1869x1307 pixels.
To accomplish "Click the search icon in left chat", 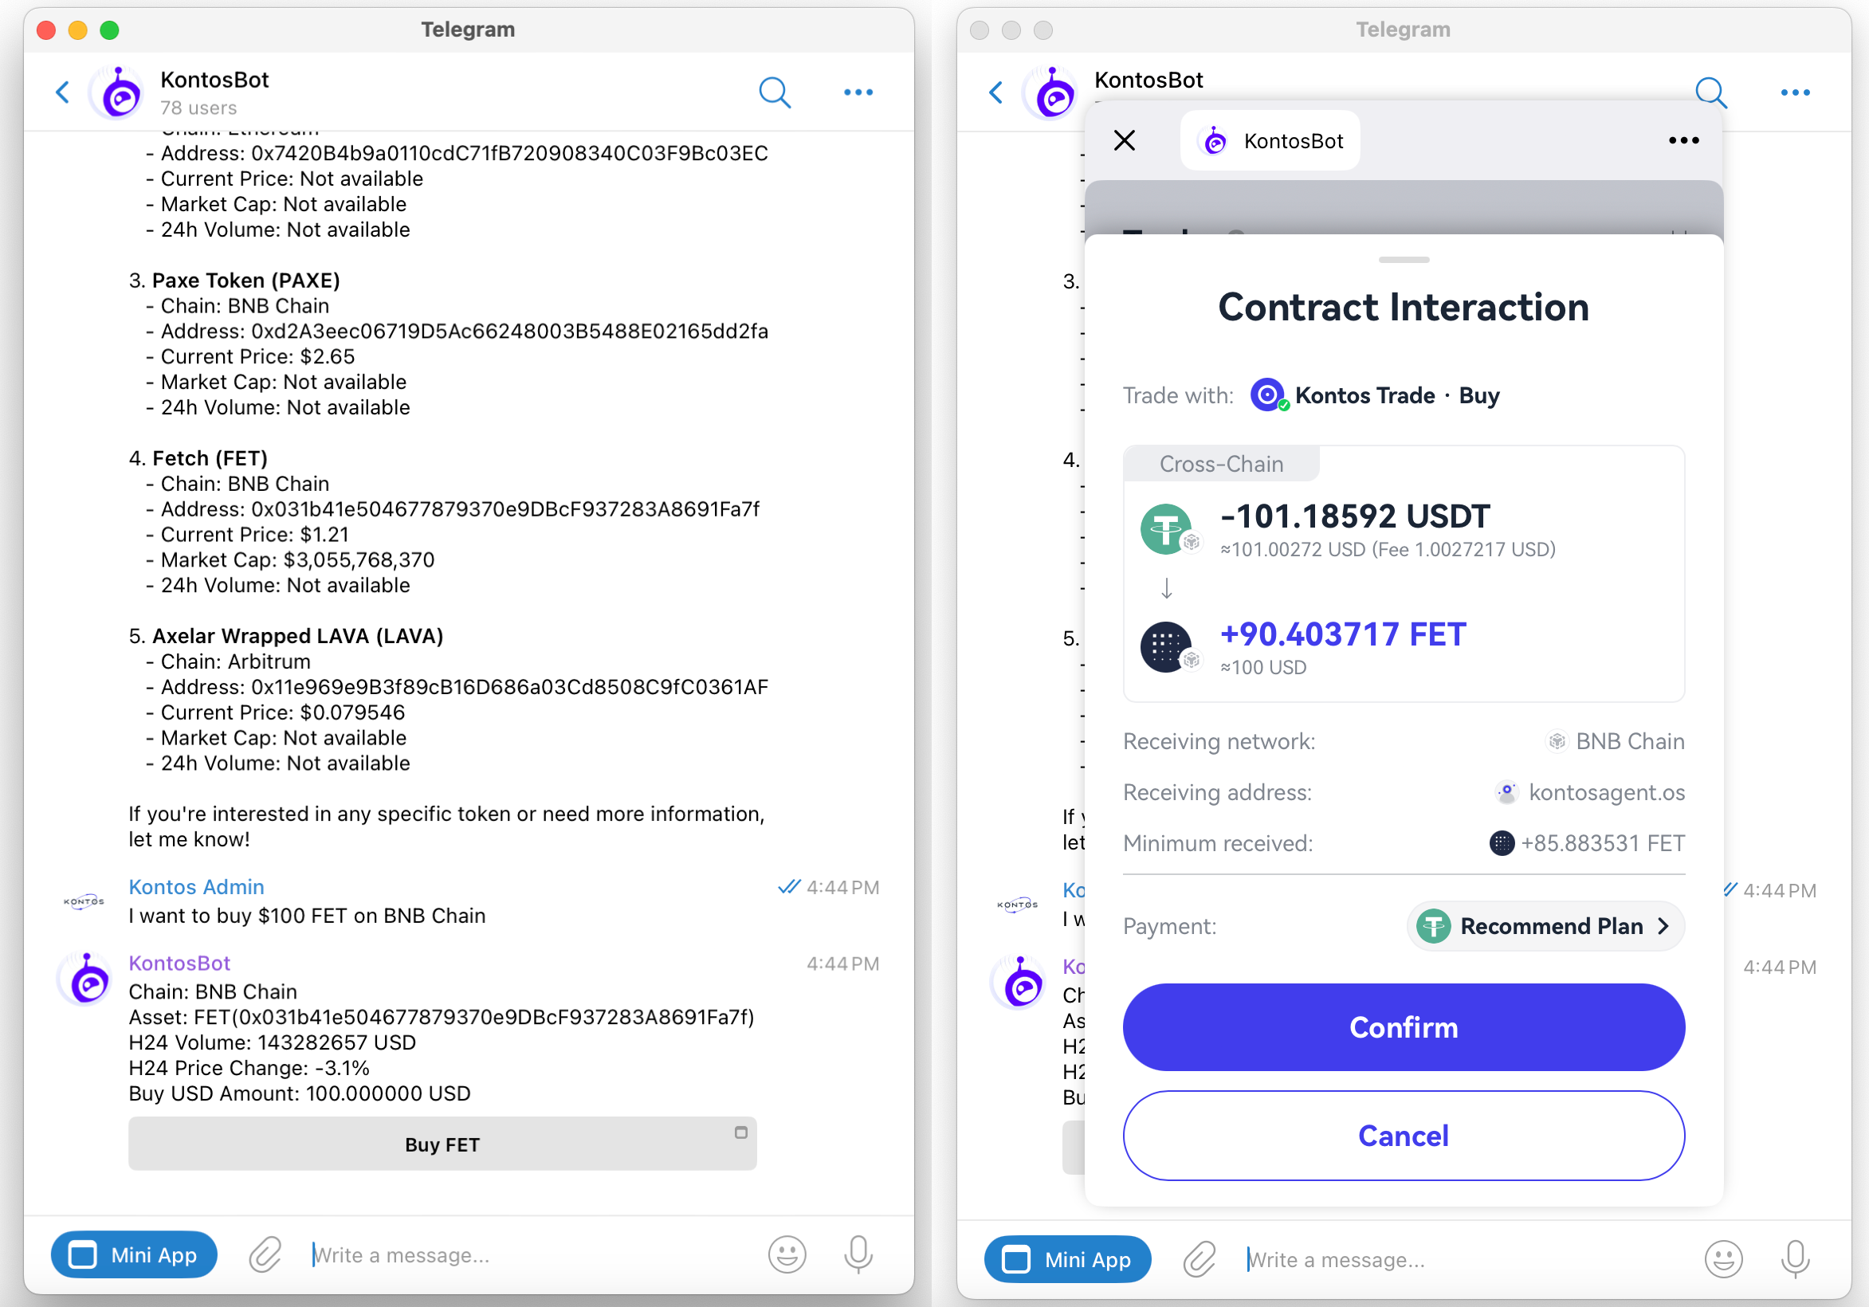I will click(777, 91).
